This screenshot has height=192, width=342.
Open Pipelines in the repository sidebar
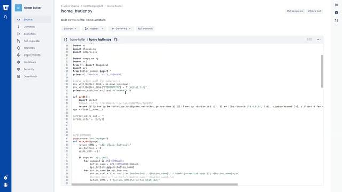click(33, 48)
